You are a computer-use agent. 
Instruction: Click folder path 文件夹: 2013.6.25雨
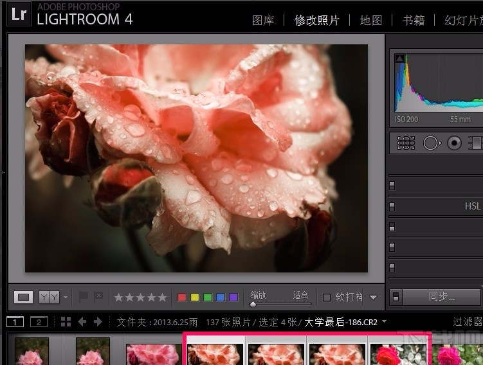coord(157,322)
